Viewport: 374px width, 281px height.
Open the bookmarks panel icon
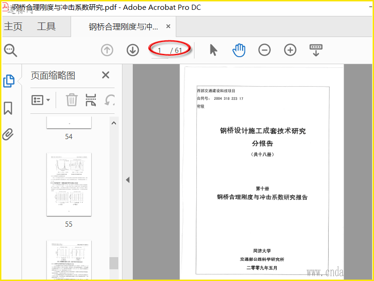tap(8, 108)
